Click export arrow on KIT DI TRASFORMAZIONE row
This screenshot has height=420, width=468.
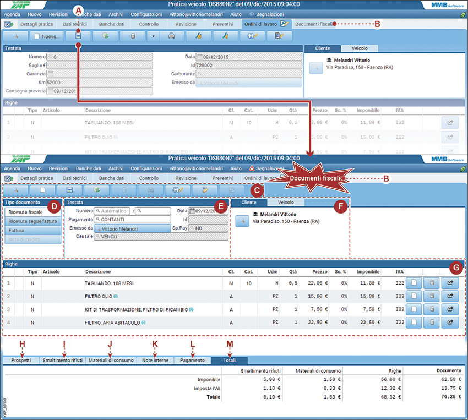coord(450,309)
